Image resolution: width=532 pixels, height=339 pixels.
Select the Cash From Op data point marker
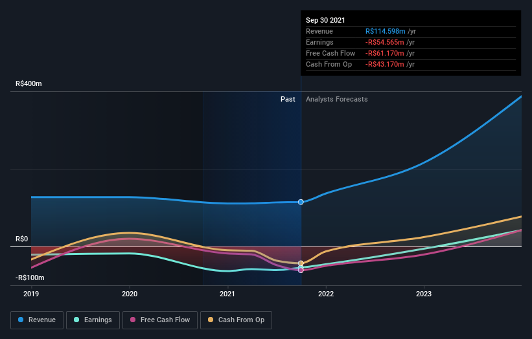(301, 263)
